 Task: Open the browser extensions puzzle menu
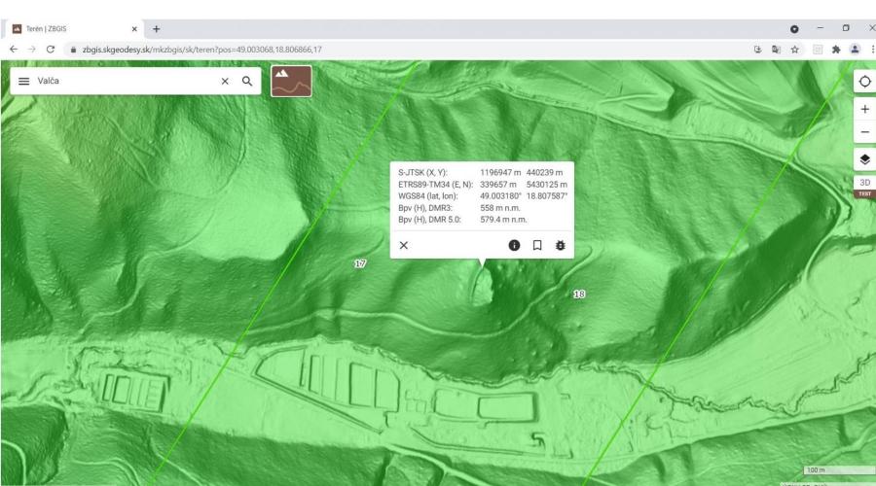tap(836, 50)
